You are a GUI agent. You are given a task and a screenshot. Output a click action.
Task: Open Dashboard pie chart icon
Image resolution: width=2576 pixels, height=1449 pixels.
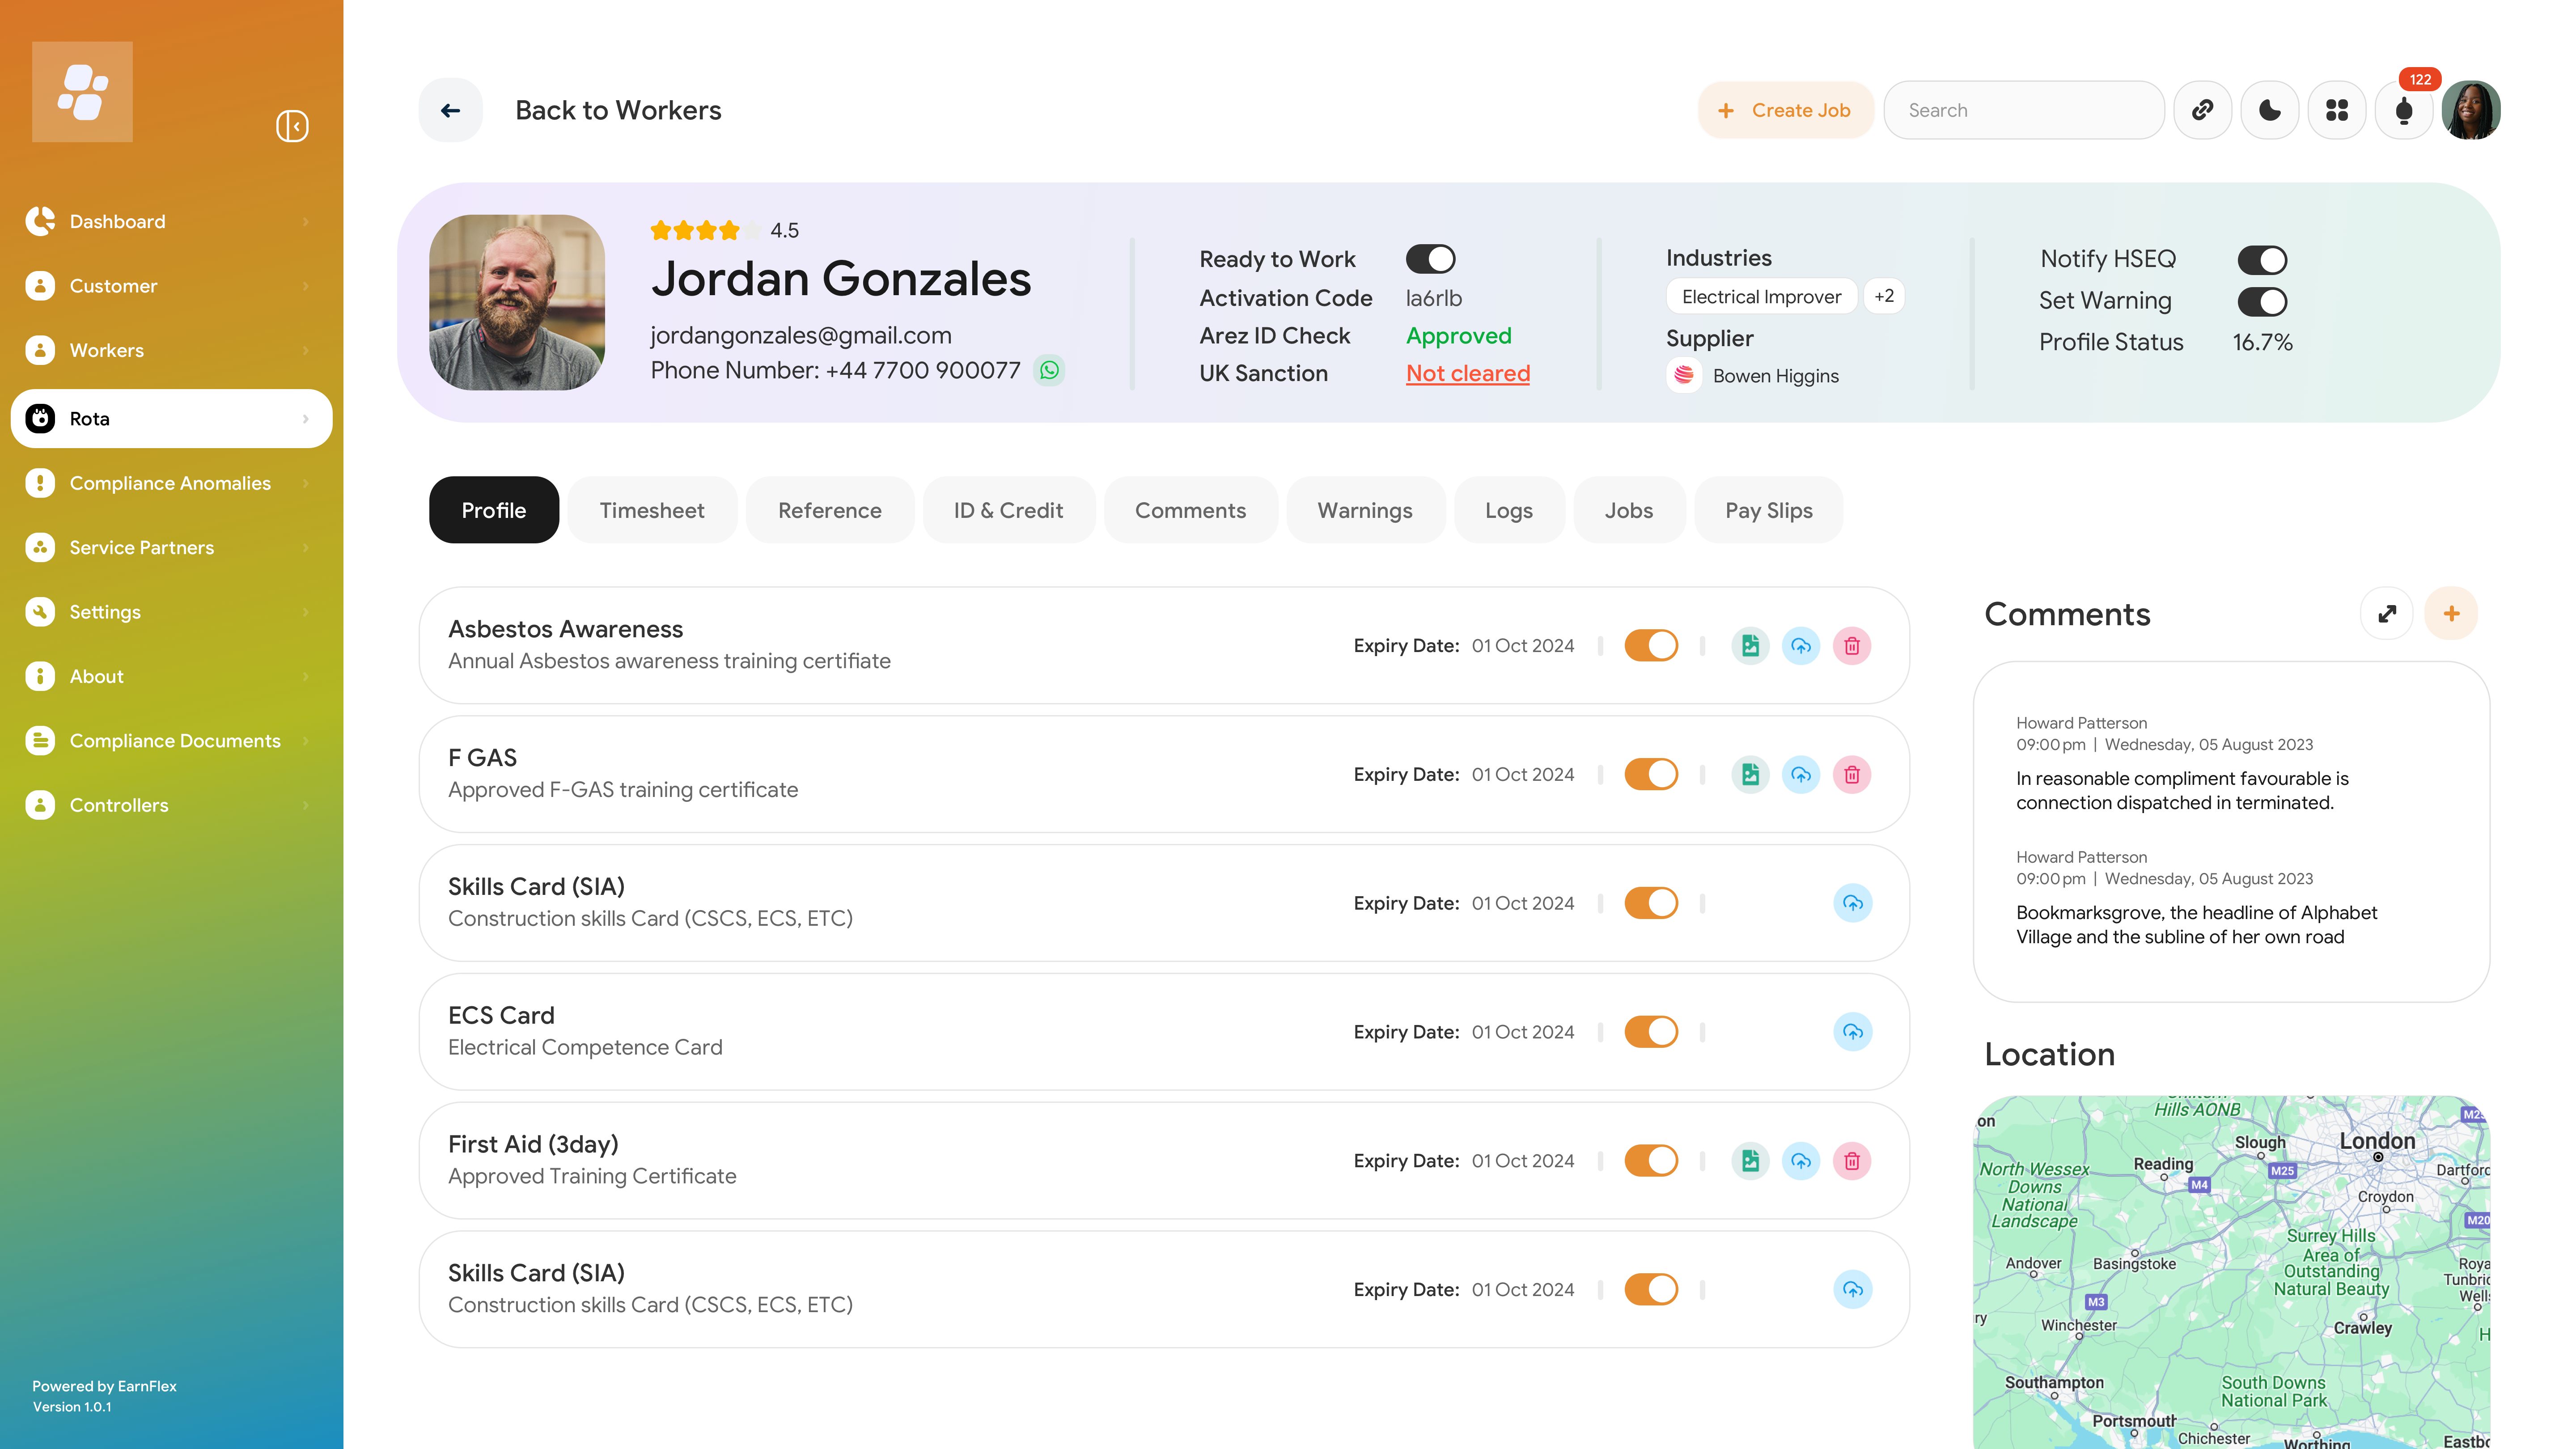click(x=40, y=221)
